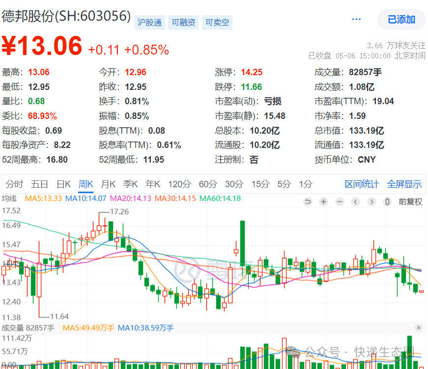Click the 成交量 82857手 value at top
The height and width of the screenshot is (369, 428).
[365, 72]
